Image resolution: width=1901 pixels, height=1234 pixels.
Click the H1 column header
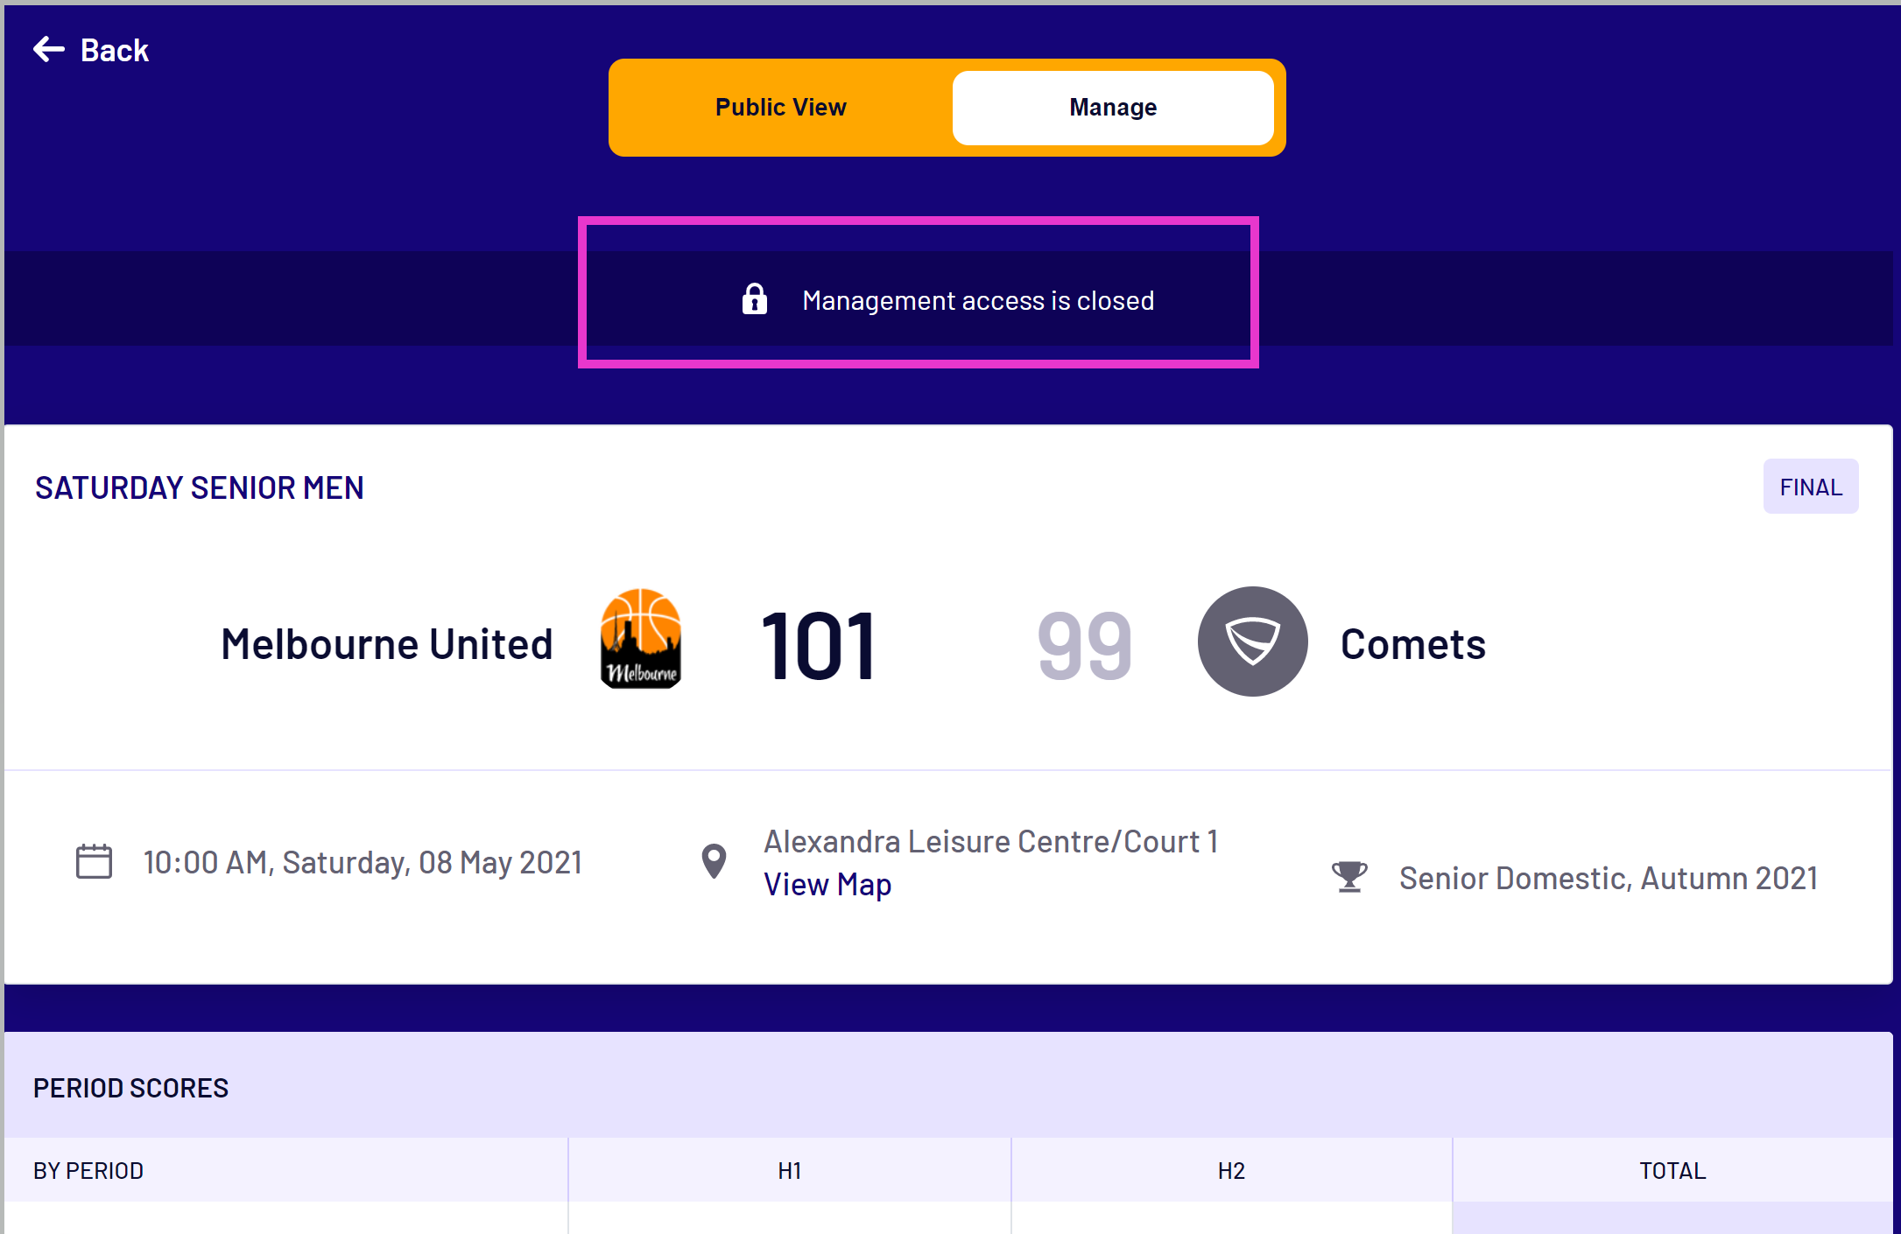point(790,1171)
